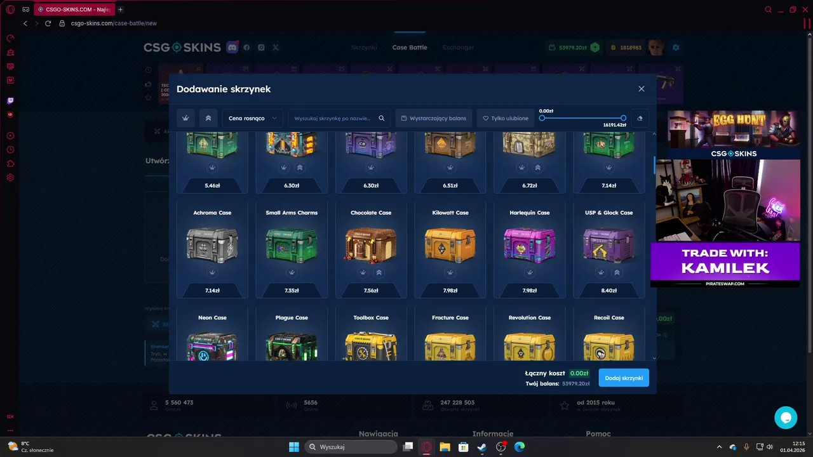This screenshot has height=457, width=813.
Task: Click the Toolbox Case title
Action: (x=371, y=317)
